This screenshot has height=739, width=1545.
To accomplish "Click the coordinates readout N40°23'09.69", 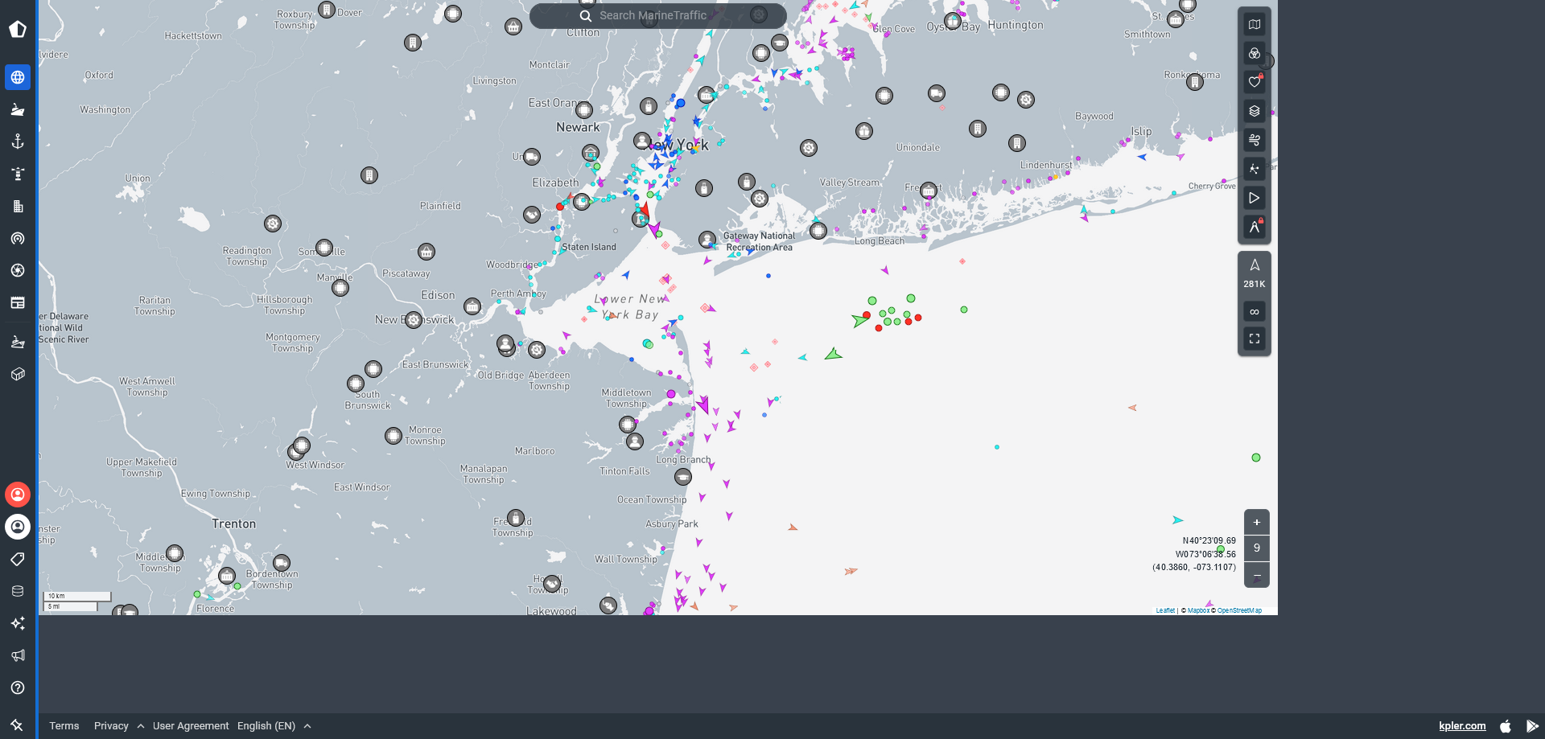I will tap(1209, 540).
